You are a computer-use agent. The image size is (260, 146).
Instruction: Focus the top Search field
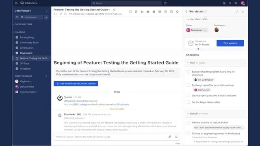pos(126,3)
